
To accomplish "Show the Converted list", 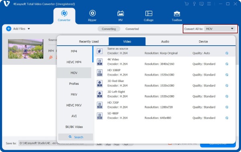I will point(132,29).
